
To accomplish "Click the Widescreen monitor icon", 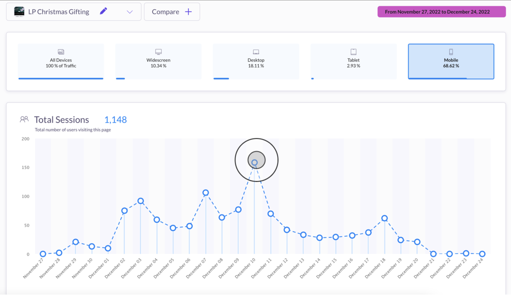I will click(158, 52).
